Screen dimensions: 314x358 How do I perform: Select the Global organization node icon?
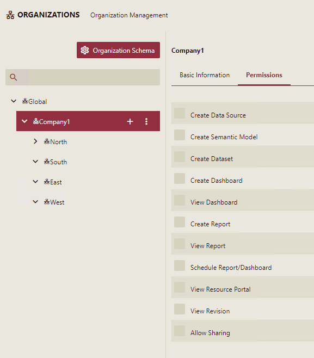coord(25,101)
